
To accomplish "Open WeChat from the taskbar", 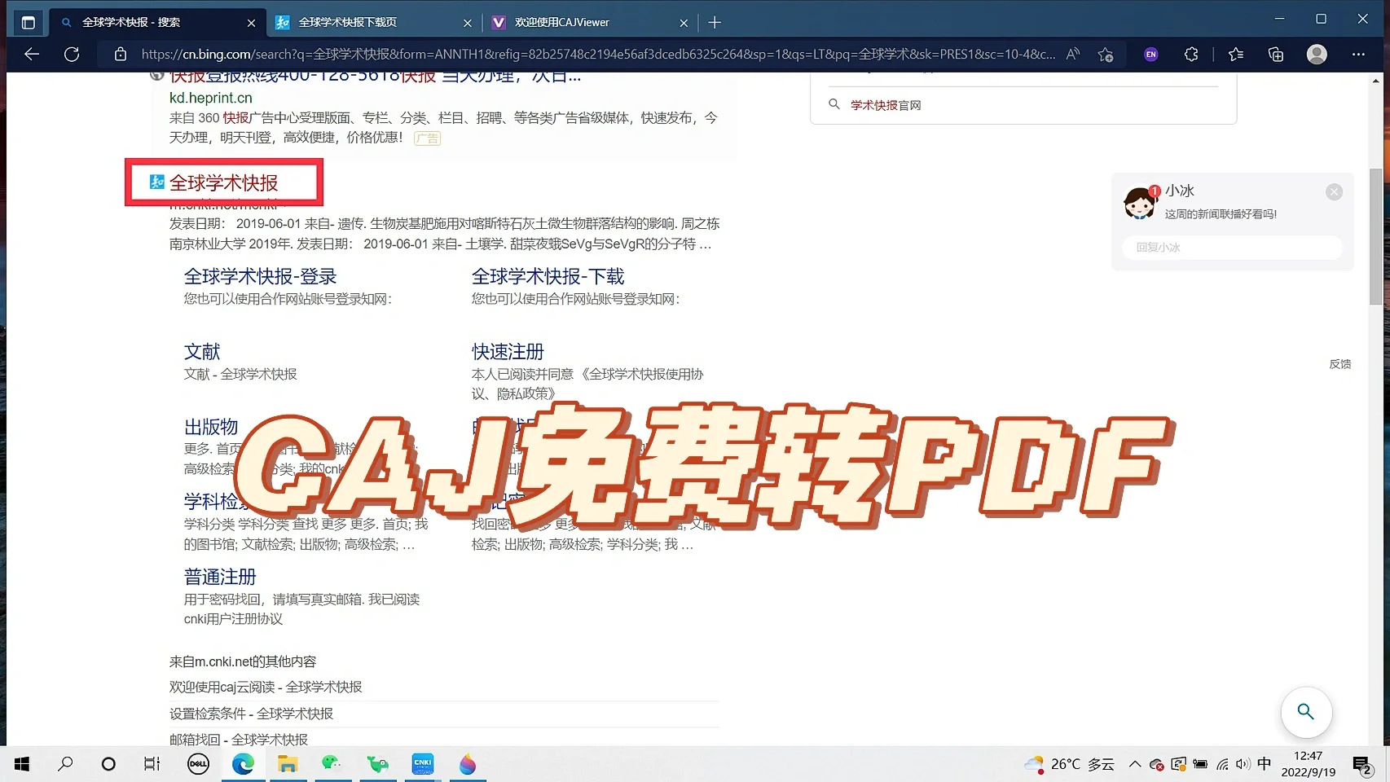I will point(331,764).
